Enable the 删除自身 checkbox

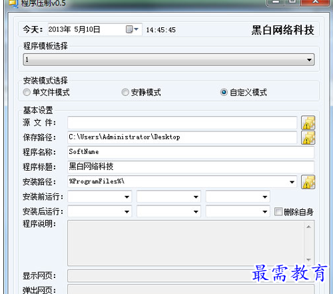pyautogui.click(x=278, y=211)
